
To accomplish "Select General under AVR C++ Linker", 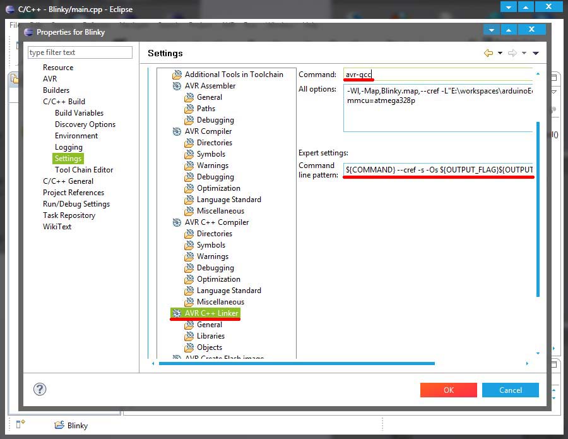I will [210, 325].
